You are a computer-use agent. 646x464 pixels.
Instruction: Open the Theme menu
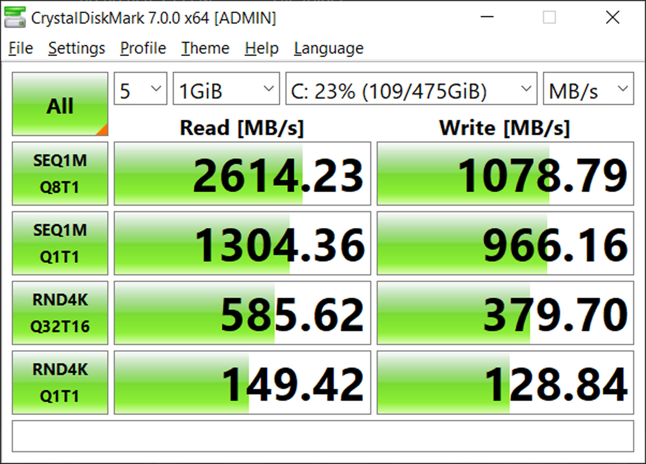click(x=205, y=48)
